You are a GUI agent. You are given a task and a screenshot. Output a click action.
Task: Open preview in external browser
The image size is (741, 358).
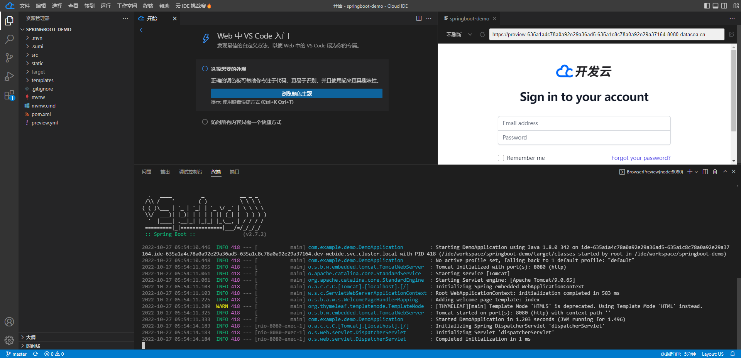(x=731, y=34)
